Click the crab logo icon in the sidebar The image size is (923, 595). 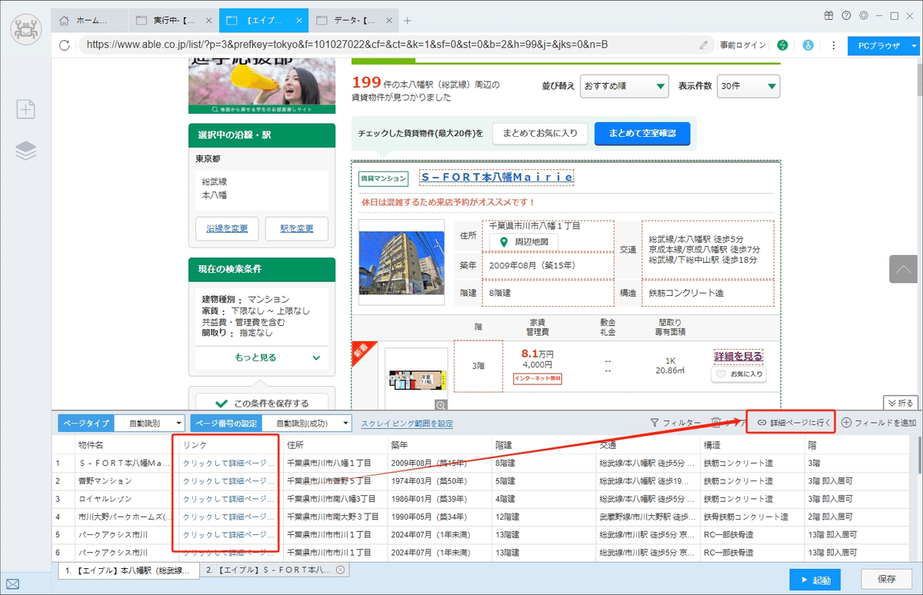pyautogui.click(x=26, y=29)
